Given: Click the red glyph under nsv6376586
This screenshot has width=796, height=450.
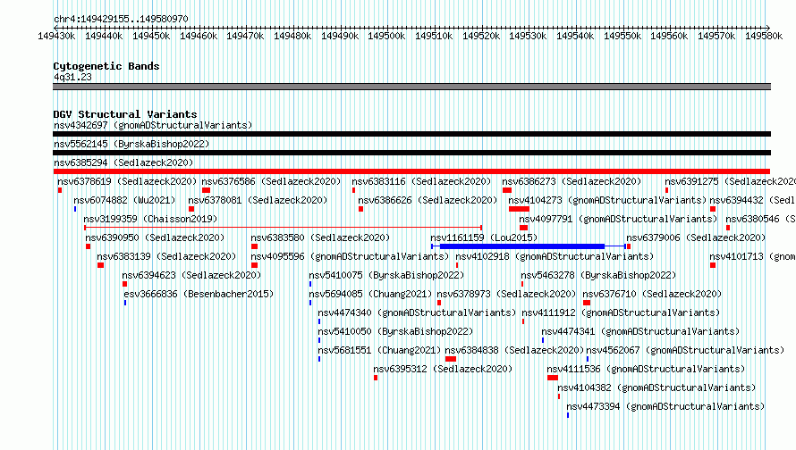Looking at the screenshot, I should pos(206,190).
